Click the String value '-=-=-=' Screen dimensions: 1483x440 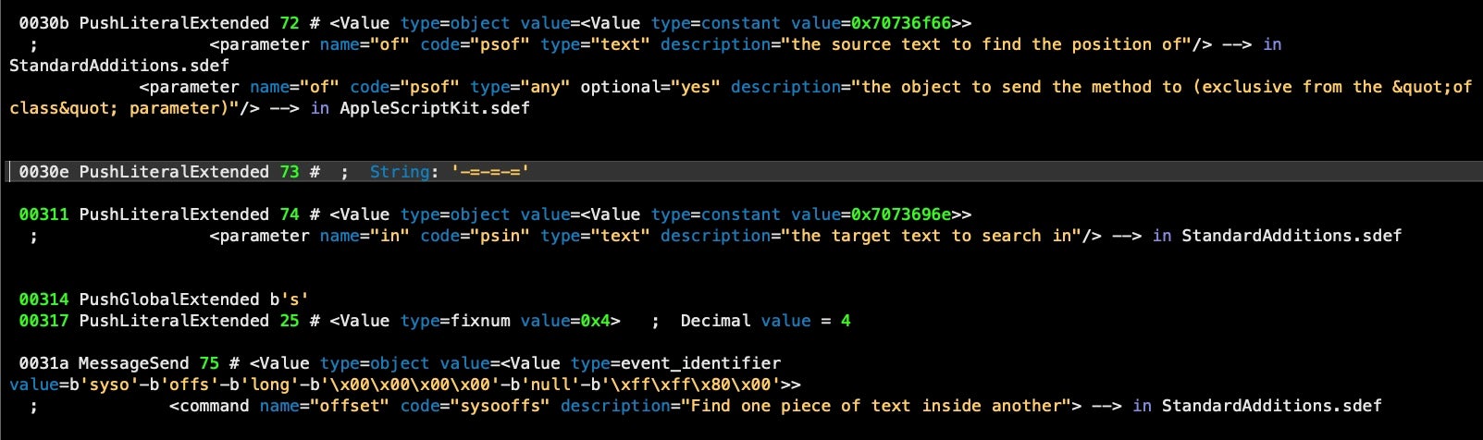click(489, 172)
